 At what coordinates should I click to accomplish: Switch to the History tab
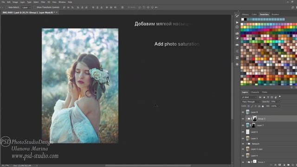[245, 14]
